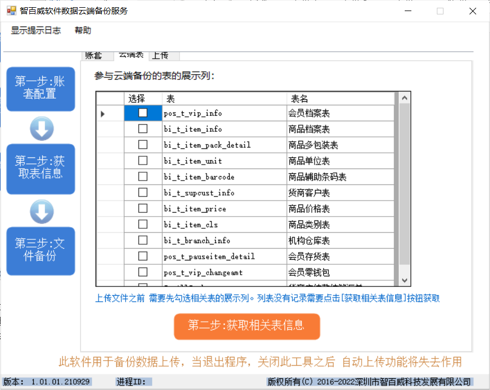Viewport: 490px width, 390px height.
Task: Open the 显示提示日志 menu
Action: [x=36, y=30]
